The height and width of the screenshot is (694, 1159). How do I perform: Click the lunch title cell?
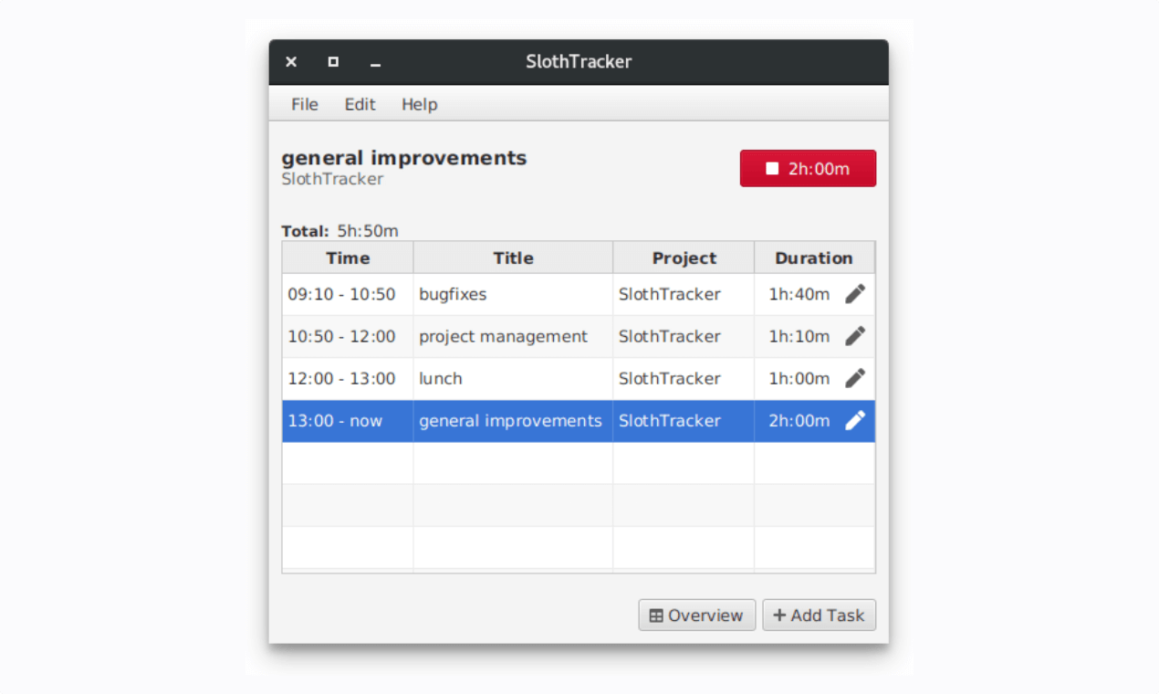click(513, 378)
